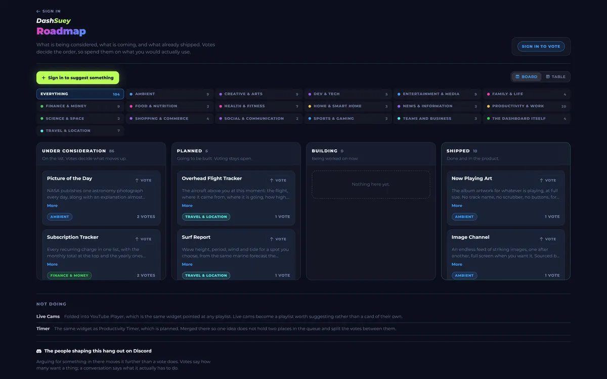Filter by Creative & Arts category

tap(258, 94)
